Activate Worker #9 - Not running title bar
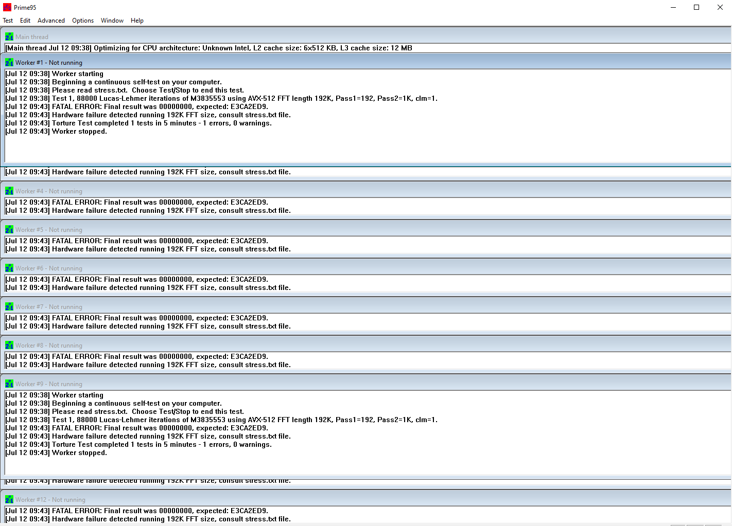 click(367, 384)
